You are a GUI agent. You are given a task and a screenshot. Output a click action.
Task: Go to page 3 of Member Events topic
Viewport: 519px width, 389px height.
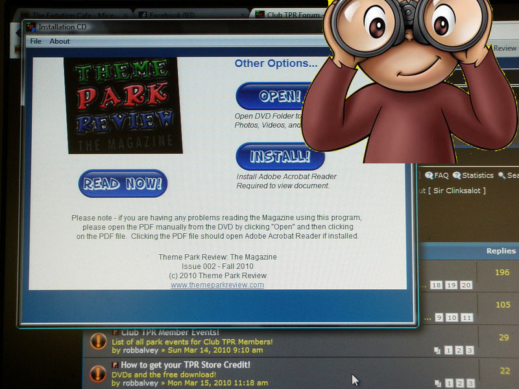tap(470, 350)
